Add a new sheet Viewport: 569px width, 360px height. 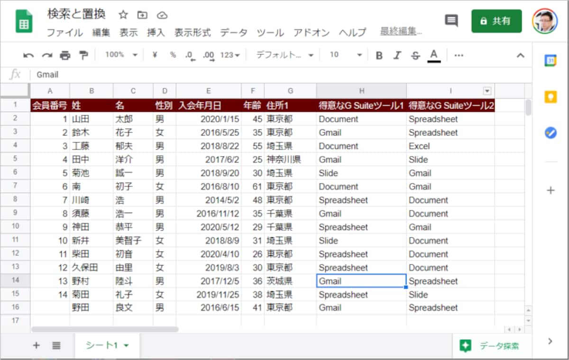[x=36, y=345]
